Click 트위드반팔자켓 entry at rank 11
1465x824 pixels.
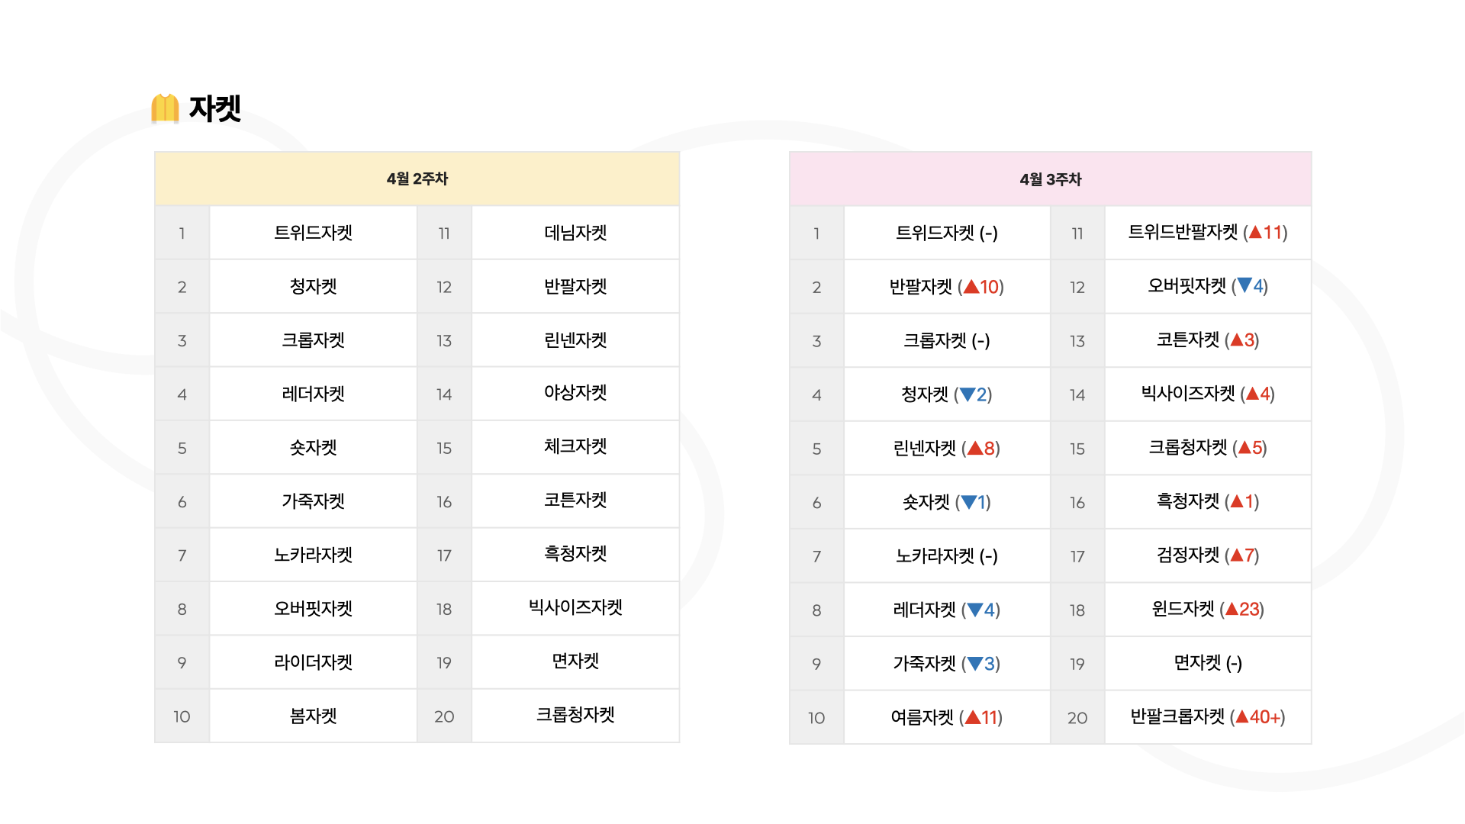(1208, 232)
